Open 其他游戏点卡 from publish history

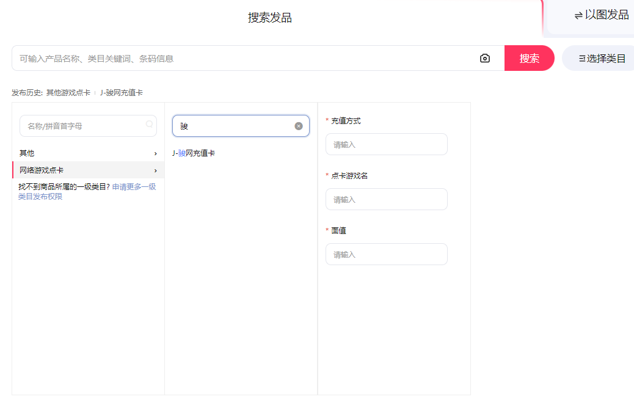pos(68,93)
